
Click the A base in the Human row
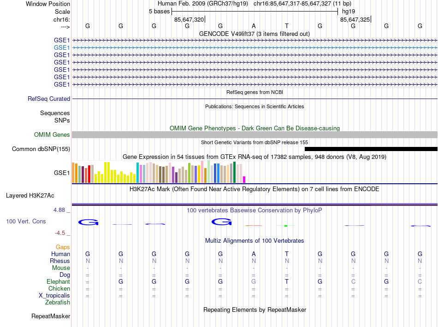point(254,254)
